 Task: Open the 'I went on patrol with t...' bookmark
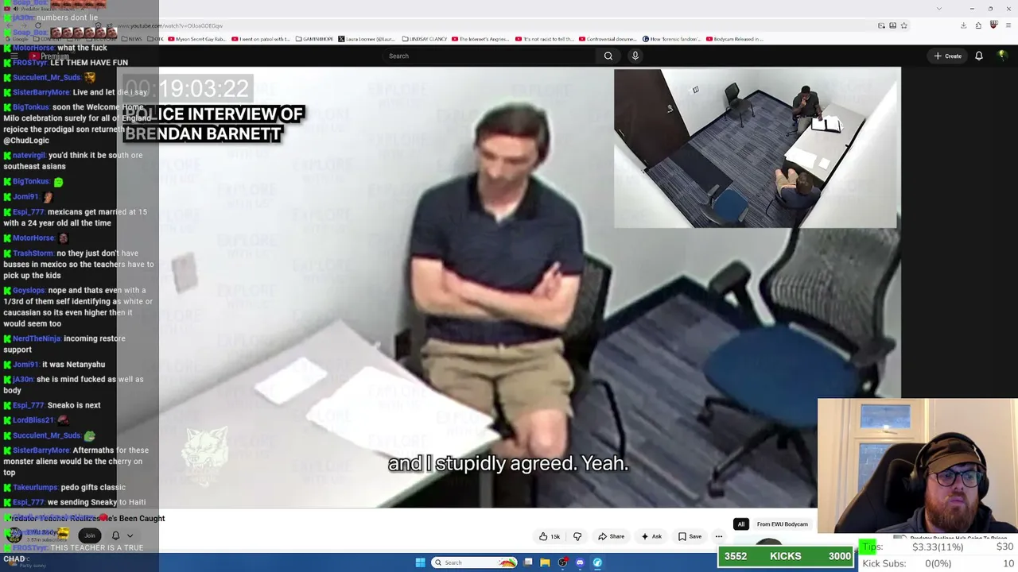click(261, 39)
